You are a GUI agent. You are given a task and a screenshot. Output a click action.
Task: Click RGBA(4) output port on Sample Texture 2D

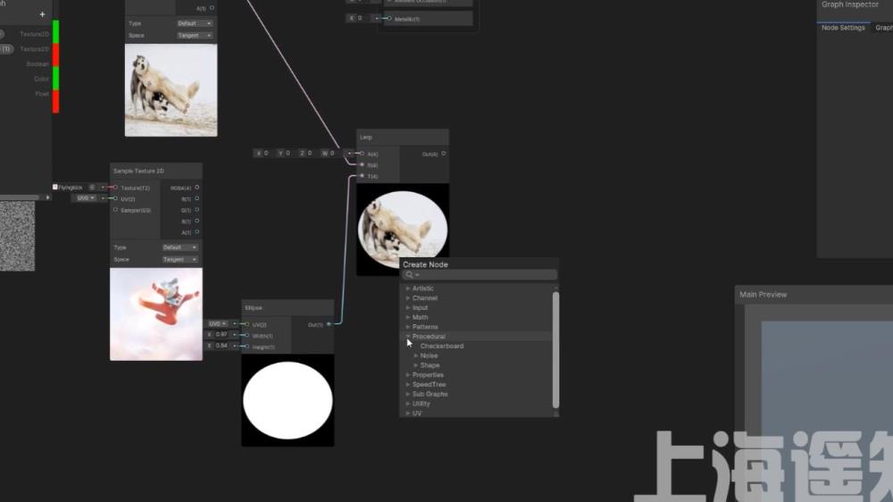point(197,188)
